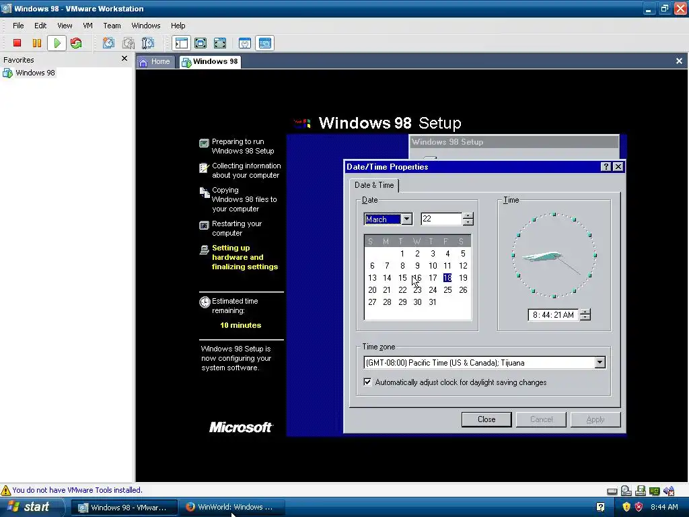The image size is (689, 517).
Task: Click the sound device status icon
Action: 669,491
